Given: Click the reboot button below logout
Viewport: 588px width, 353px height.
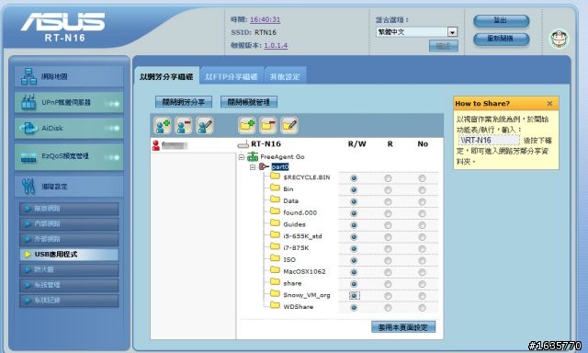Looking at the screenshot, I should [501, 39].
